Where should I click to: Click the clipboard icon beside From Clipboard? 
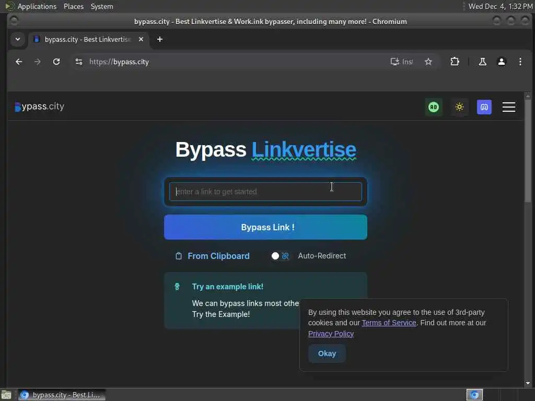pos(179,256)
